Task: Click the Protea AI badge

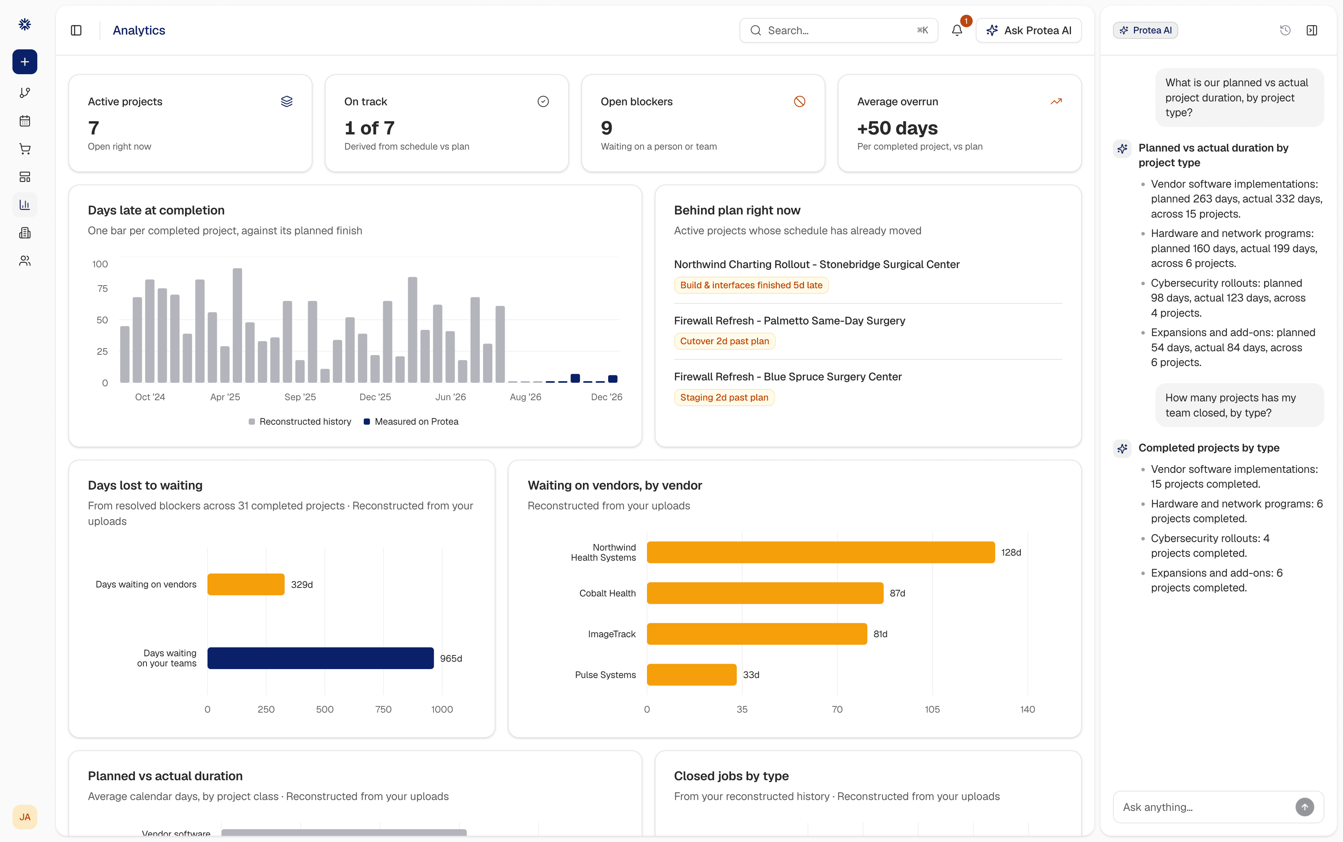Action: pos(1145,30)
